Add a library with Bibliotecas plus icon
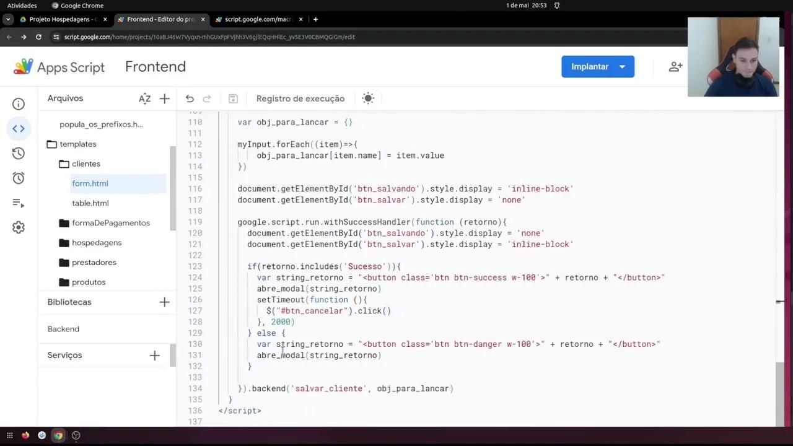This screenshot has width=793, height=446. (x=164, y=302)
